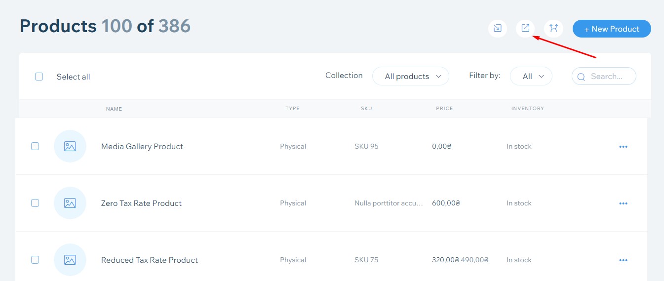
Task: Click Physical type in Zero Tax Rate row
Action: pos(293,203)
